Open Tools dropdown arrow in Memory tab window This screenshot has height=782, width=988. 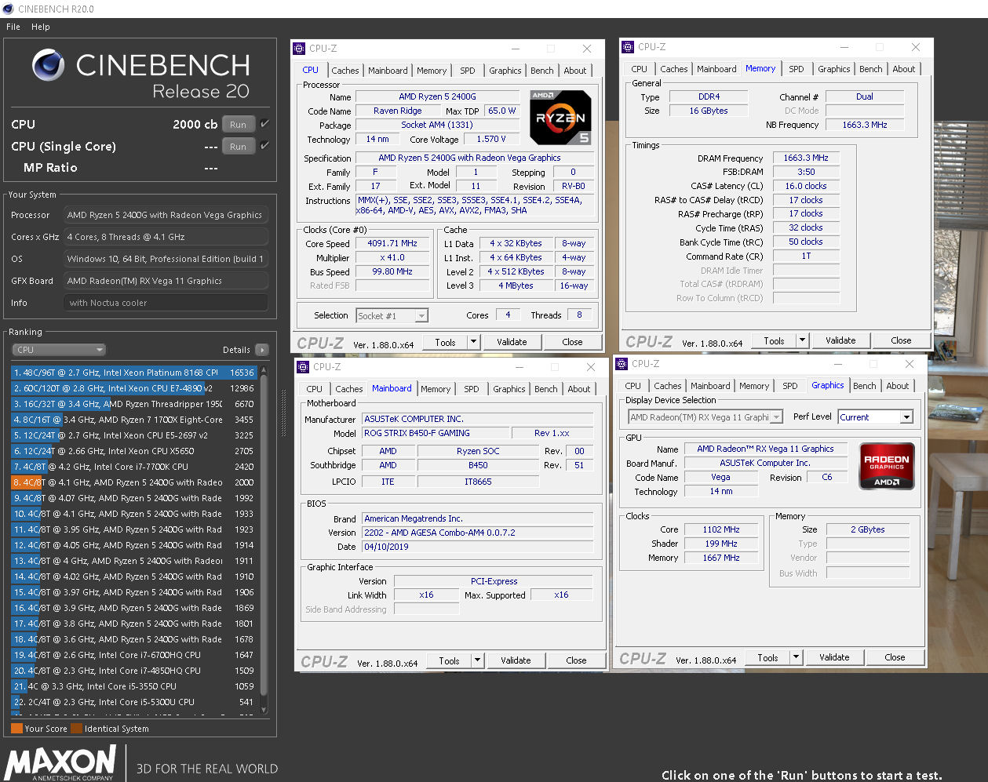802,340
